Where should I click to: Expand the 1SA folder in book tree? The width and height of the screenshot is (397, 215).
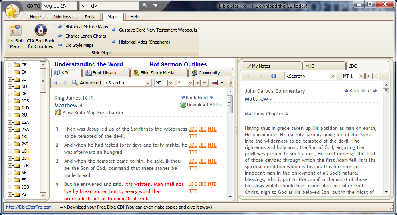pyautogui.click(x=10, y=122)
